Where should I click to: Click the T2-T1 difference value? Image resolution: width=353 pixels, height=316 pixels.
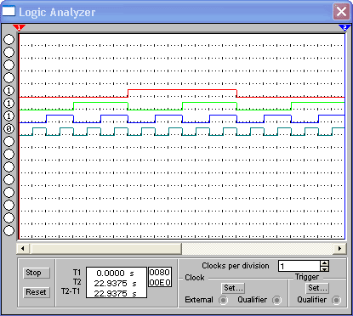pyautogui.click(x=115, y=294)
